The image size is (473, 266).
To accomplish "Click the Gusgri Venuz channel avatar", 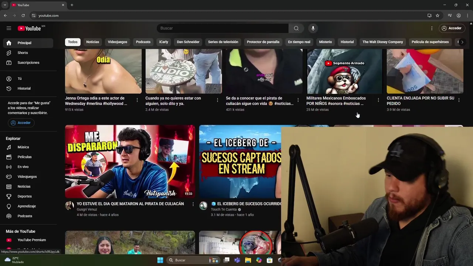I will [69, 206].
